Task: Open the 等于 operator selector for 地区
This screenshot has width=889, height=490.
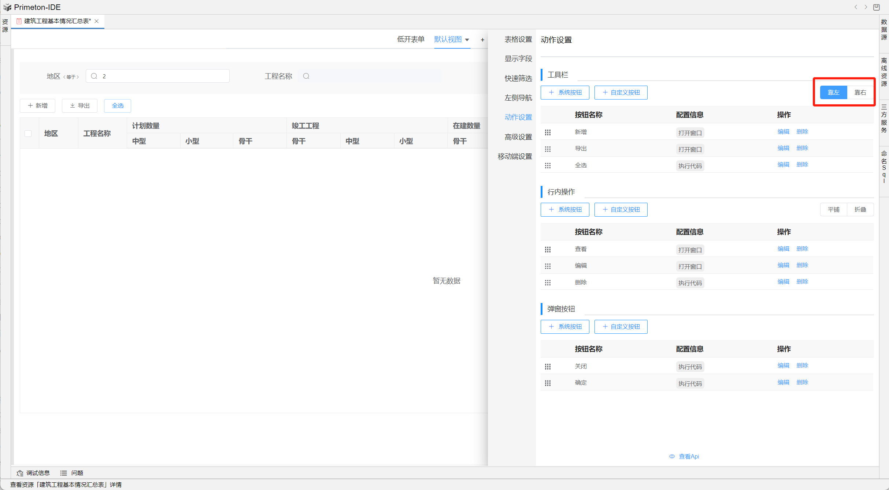Action: (71, 77)
